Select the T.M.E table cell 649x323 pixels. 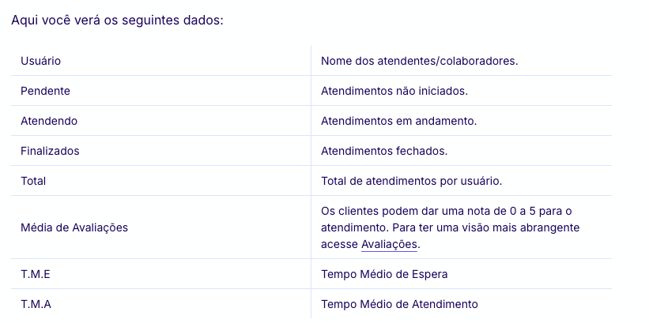[x=36, y=274]
